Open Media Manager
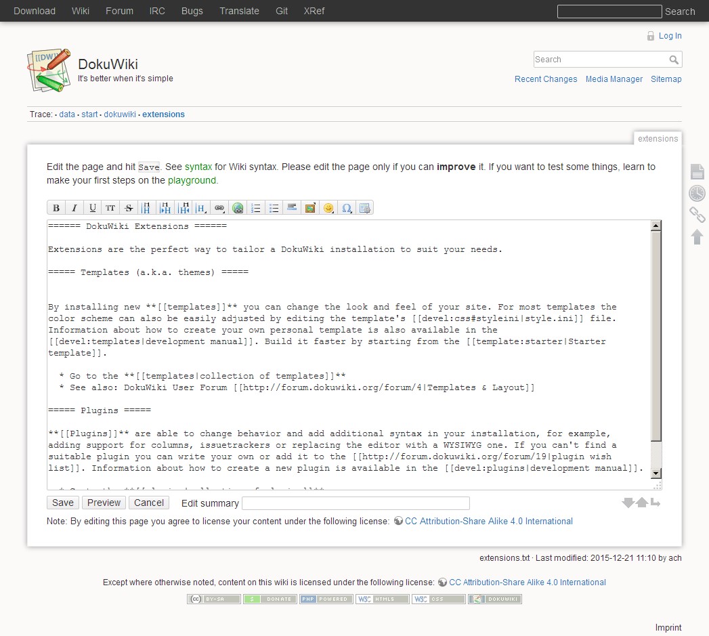Image resolution: width=709 pixels, height=636 pixels. (x=614, y=79)
